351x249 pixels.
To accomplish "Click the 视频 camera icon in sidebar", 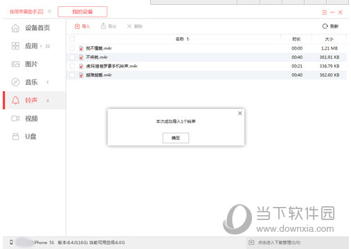I will pos(15,119).
